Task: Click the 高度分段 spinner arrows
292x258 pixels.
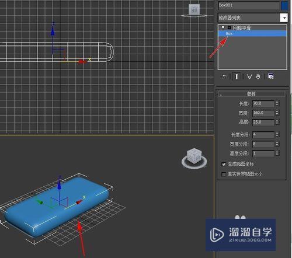Action: click(277, 154)
